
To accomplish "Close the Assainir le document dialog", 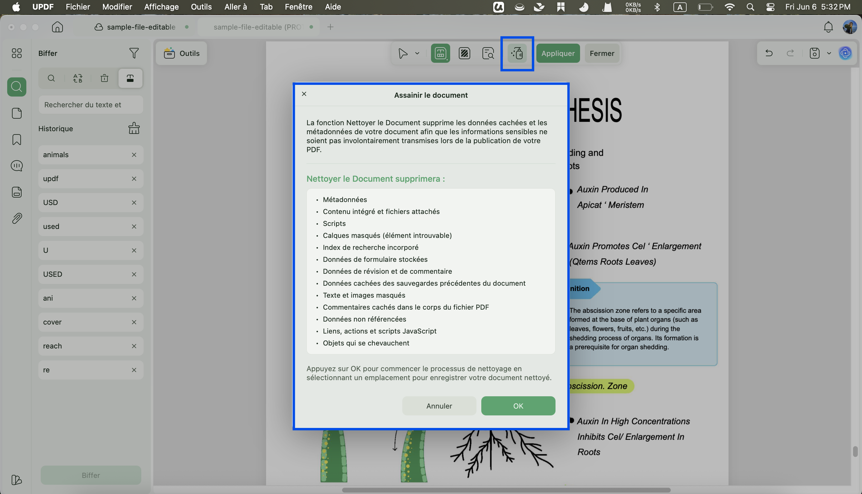I will click(304, 94).
